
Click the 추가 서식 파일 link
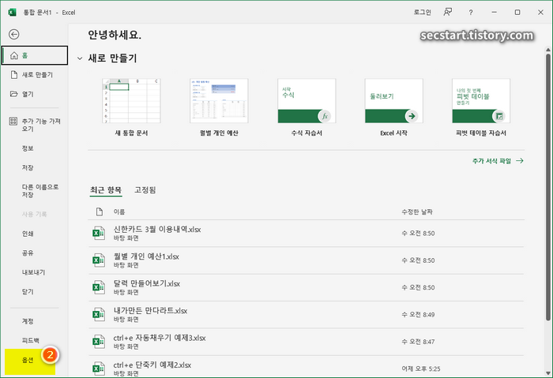point(498,161)
